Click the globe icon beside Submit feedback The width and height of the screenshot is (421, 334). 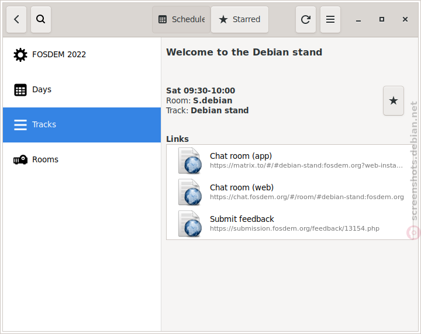click(190, 224)
